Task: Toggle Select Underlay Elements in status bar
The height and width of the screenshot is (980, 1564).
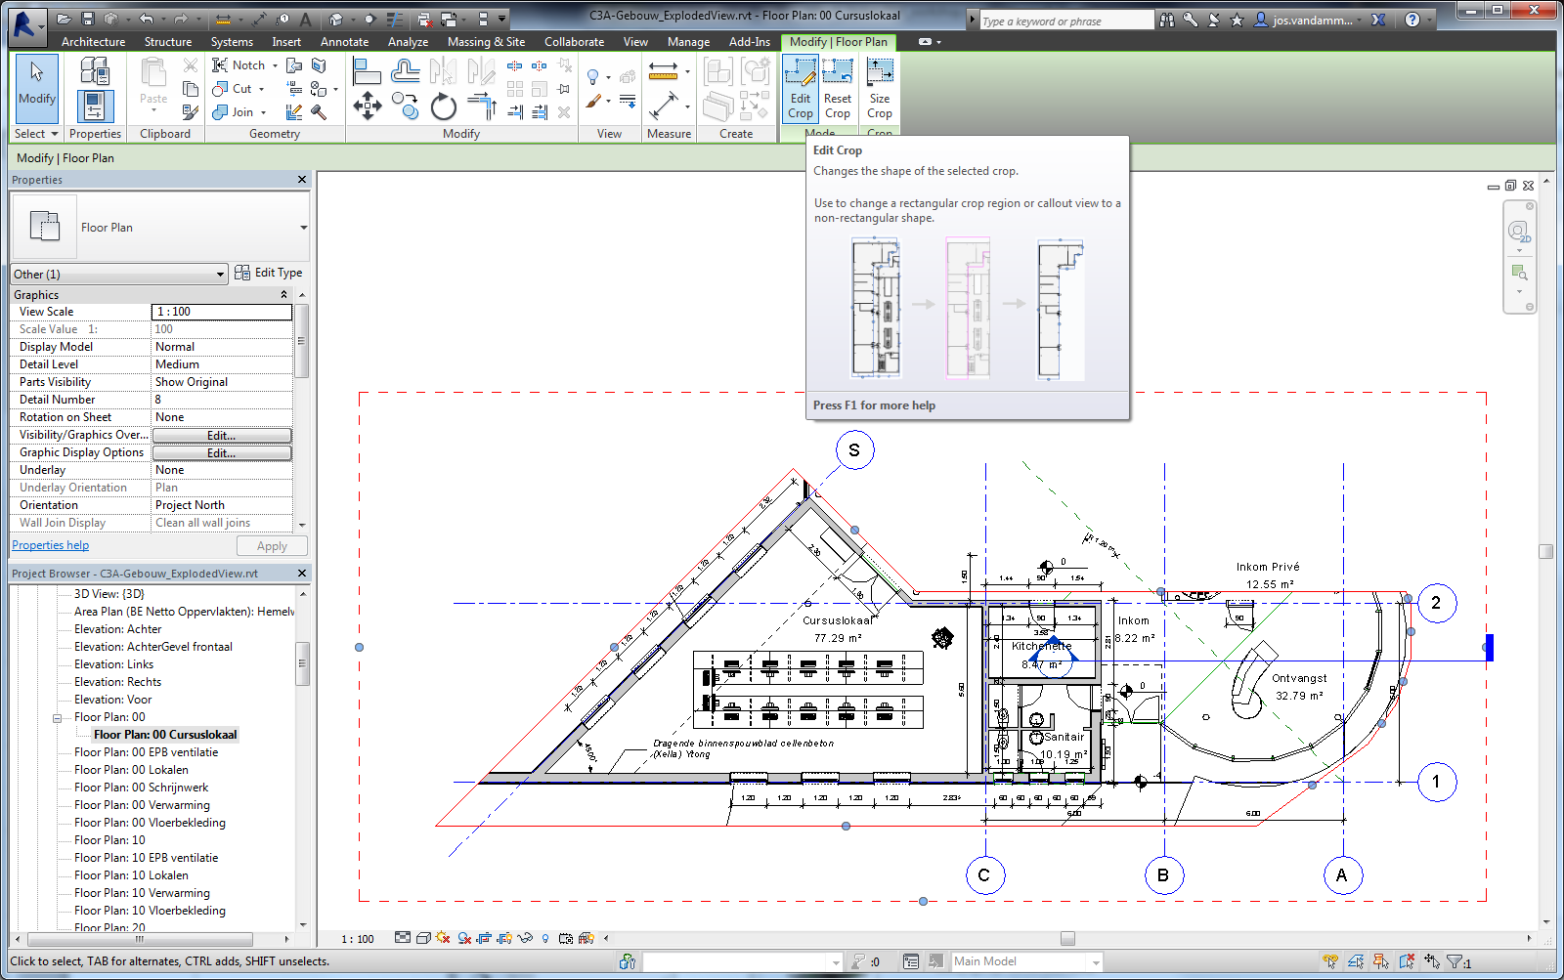Action: click(1356, 962)
